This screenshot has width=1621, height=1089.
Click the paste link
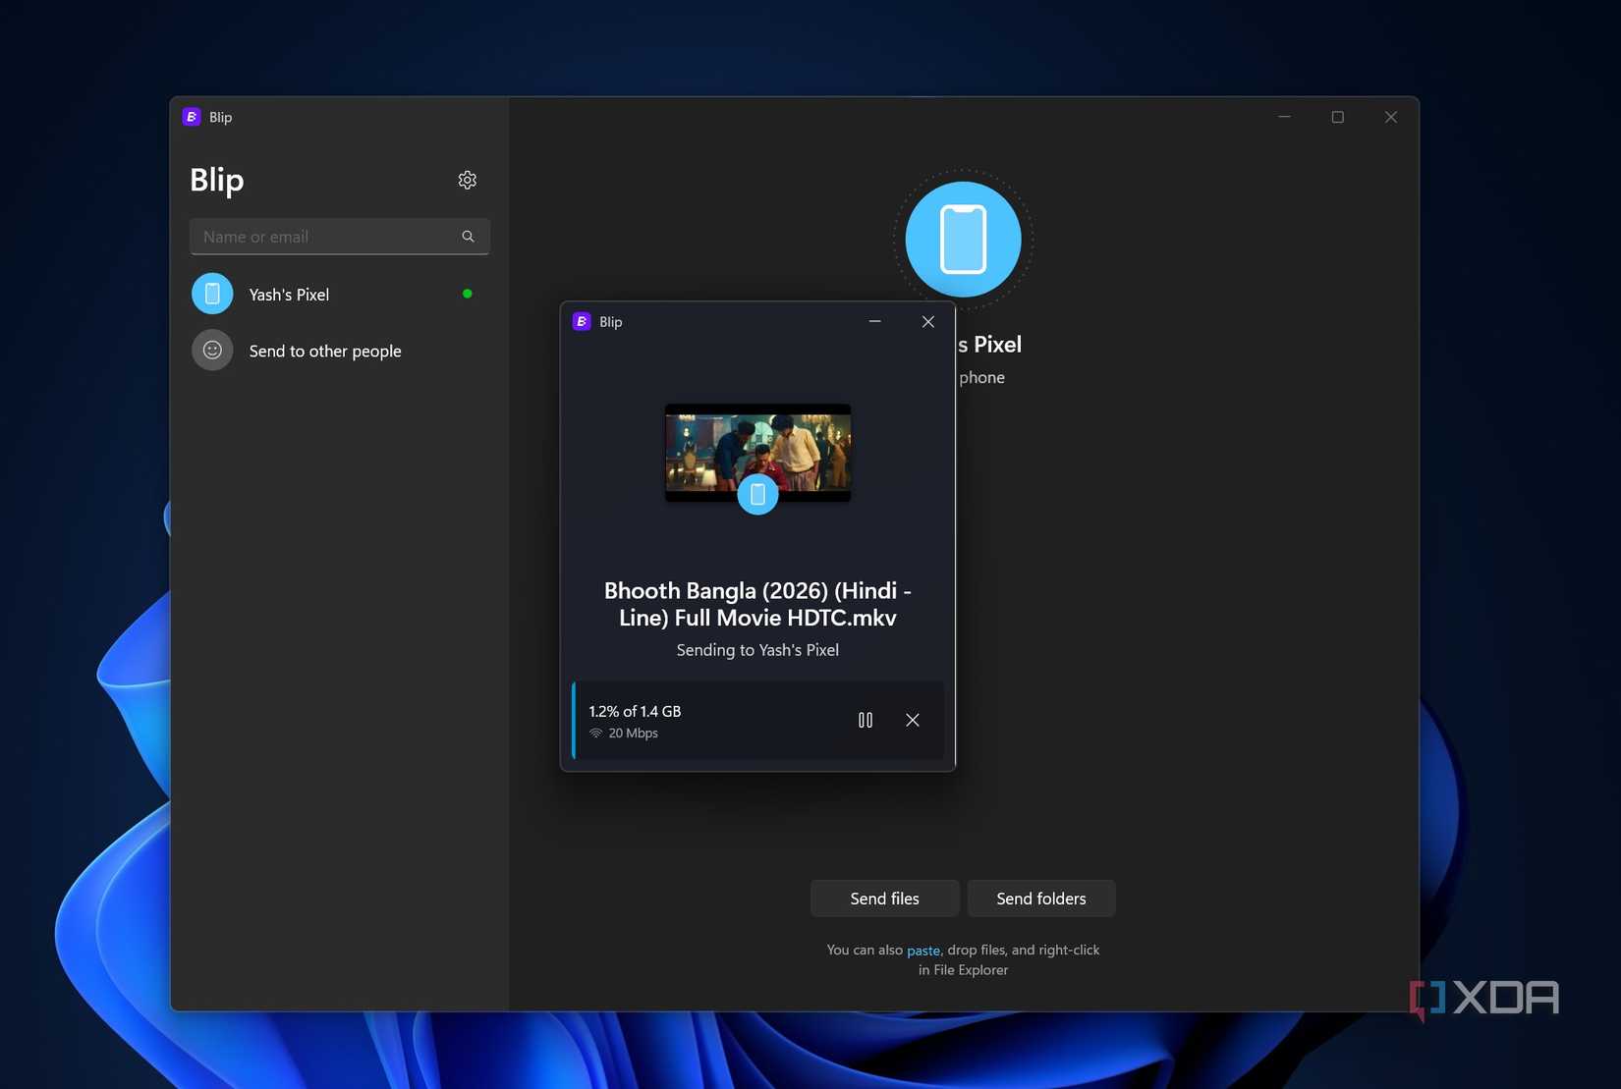923,951
